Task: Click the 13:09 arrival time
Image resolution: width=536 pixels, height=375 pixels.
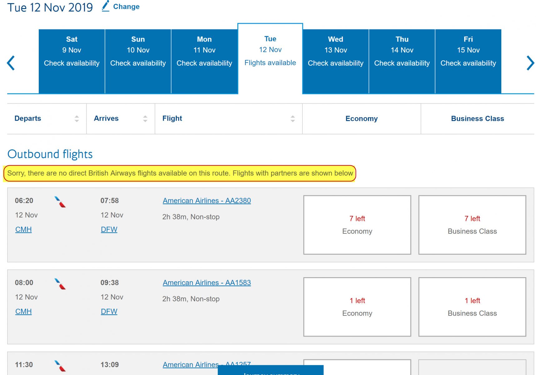Action: 110,365
